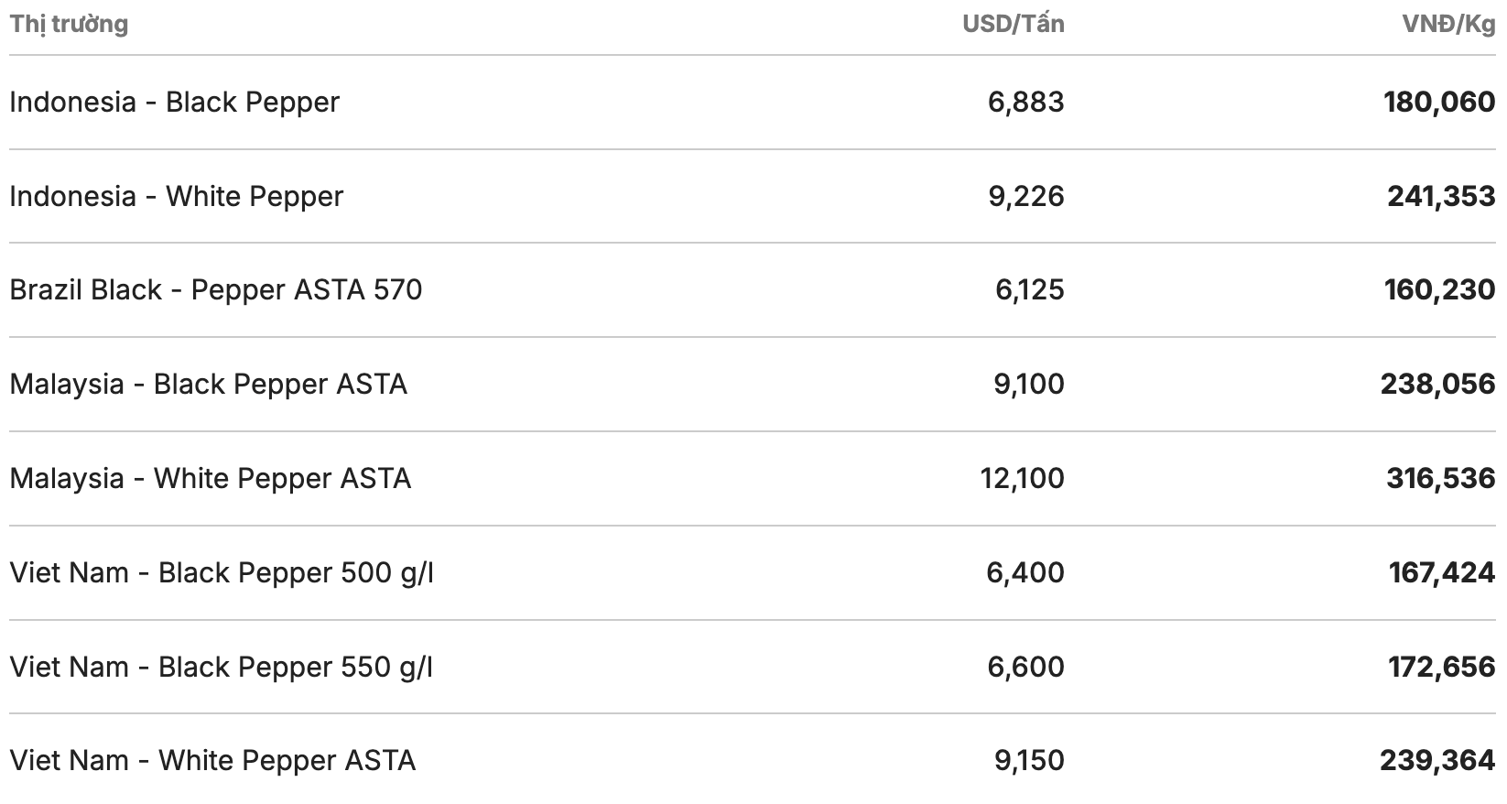Click Viet Nam - Black Pepper 550 g/l

point(222,667)
